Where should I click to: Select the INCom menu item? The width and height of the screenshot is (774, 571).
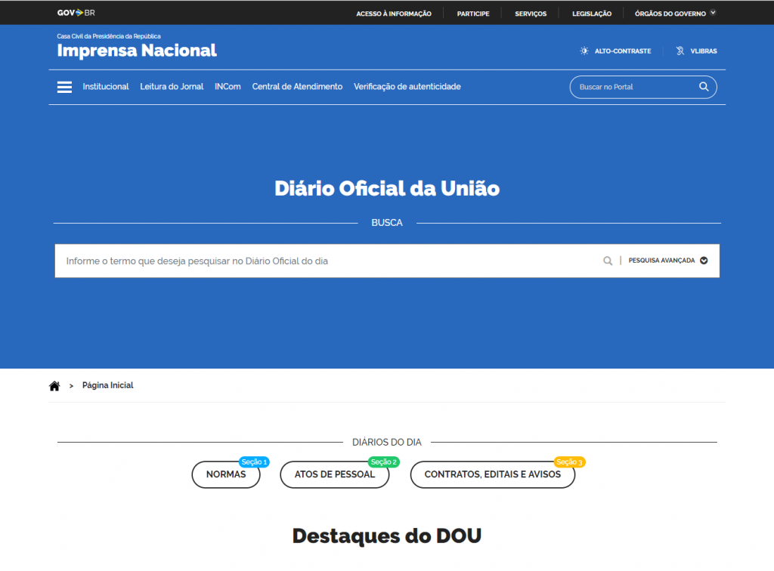click(228, 87)
